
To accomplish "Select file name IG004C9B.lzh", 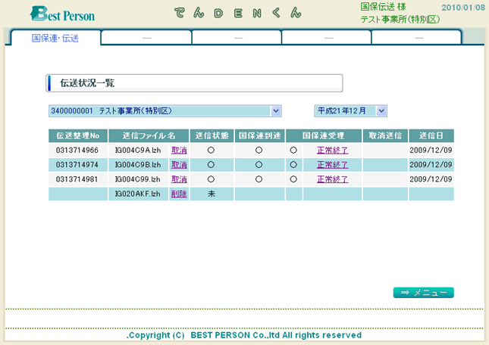I will click(138, 165).
